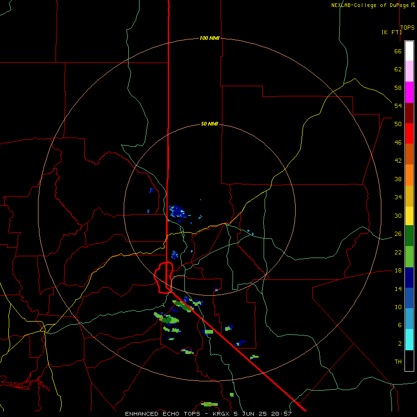Image resolution: width=417 pixels, height=417 pixels.
Task: Click the dark green legend swatch
Action: (x=409, y=236)
